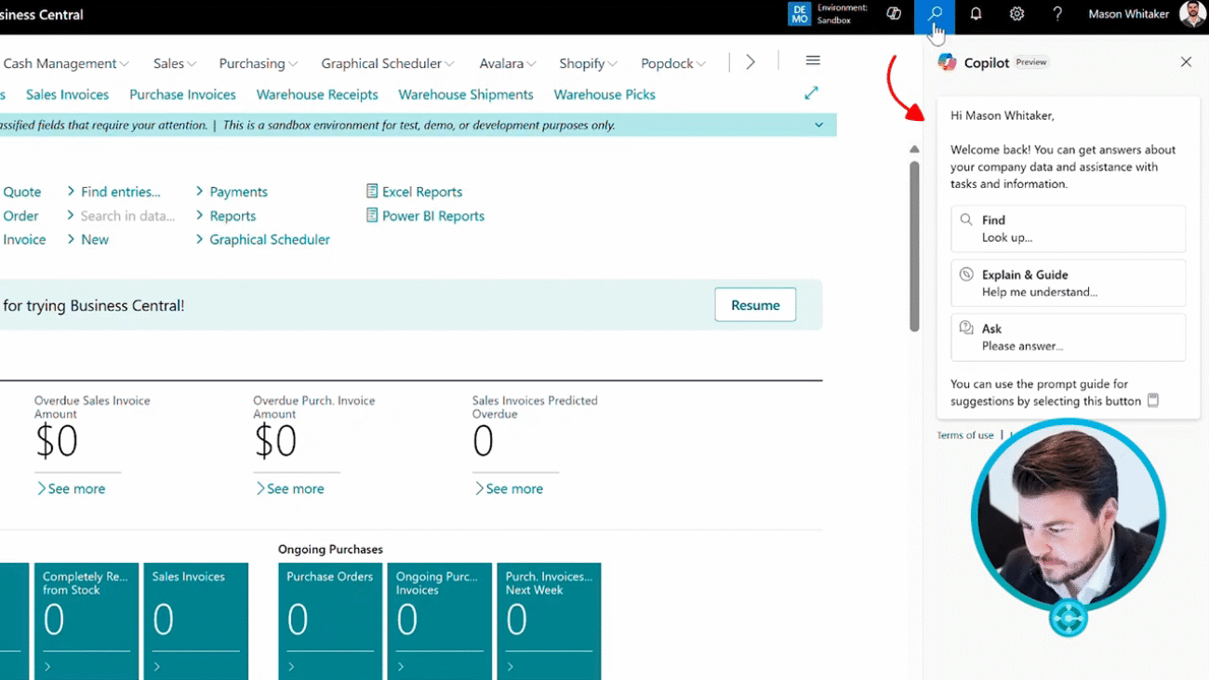This screenshot has height=680, width=1209.
Task: Open the prompt guide button icon
Action: 1153,401
